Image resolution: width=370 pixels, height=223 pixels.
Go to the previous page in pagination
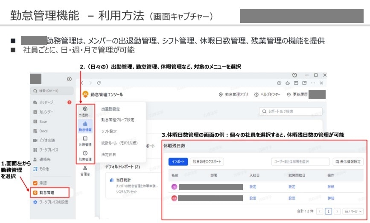pos(320,212)
